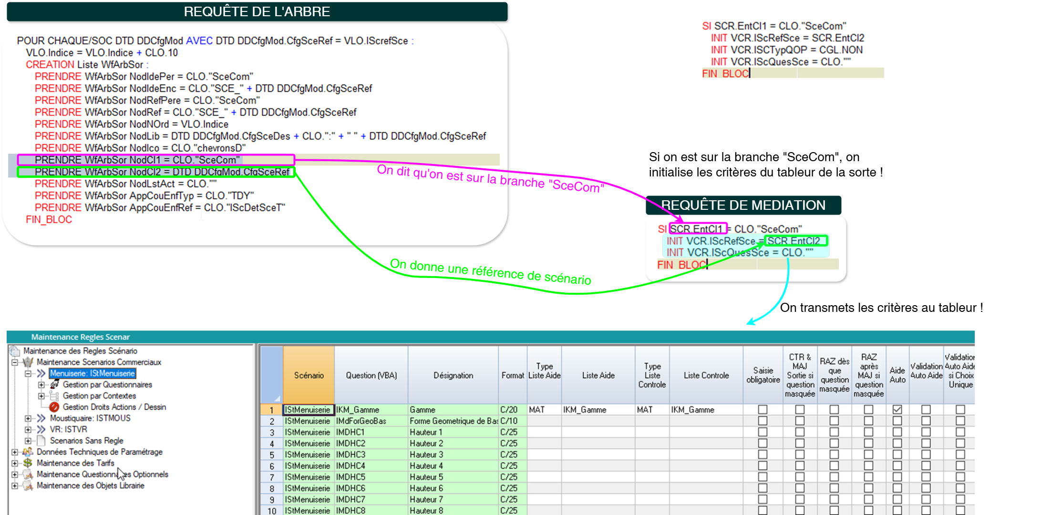This screenshot has width=1051, height=515.
Task: Check Validation Auto Aide on the Gamme row
Action: (x=925, y=410)
